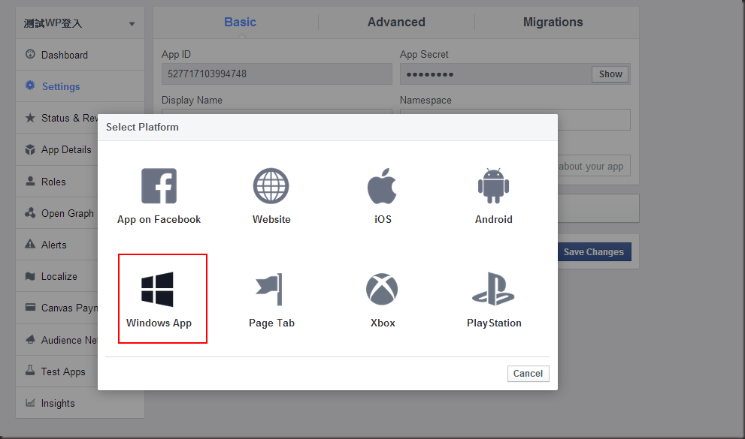745x439 pixels.
Task: Open Audience Network sidebar item
Action: (57, 340)
